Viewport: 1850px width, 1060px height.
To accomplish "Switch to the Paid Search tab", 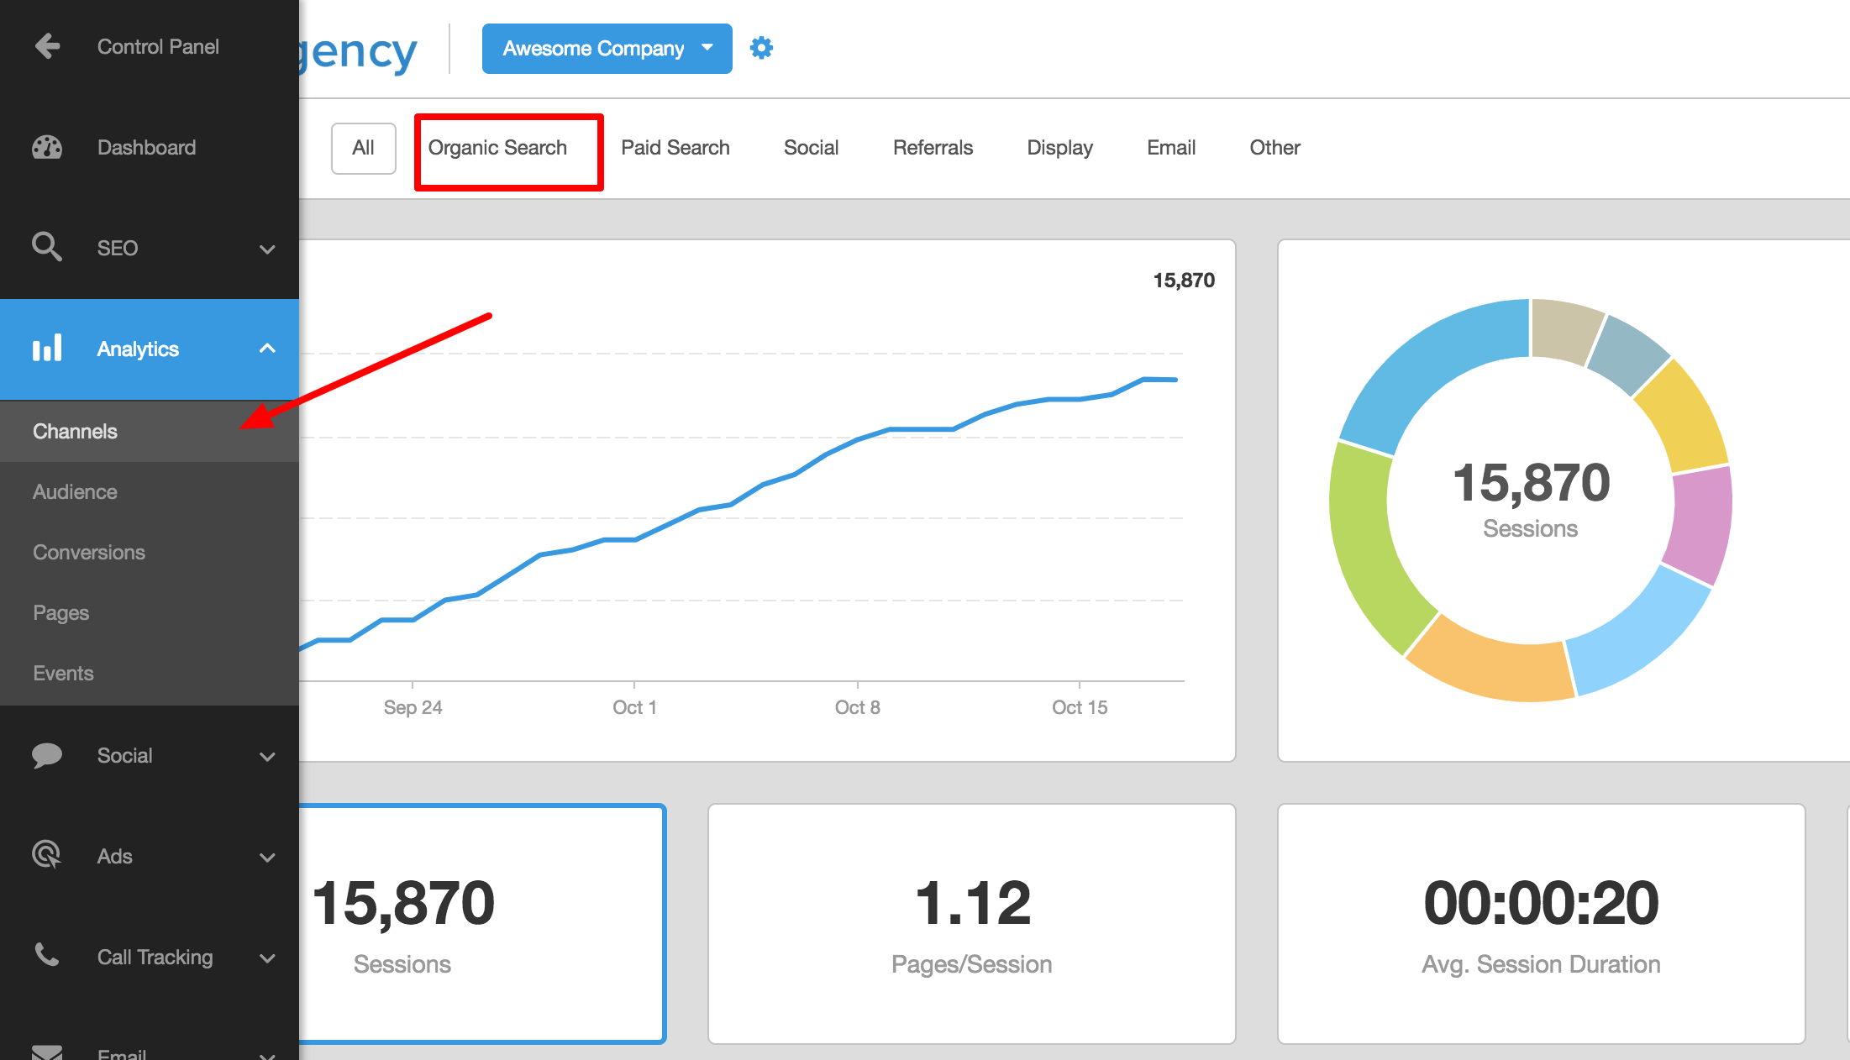I will (675, 147).
